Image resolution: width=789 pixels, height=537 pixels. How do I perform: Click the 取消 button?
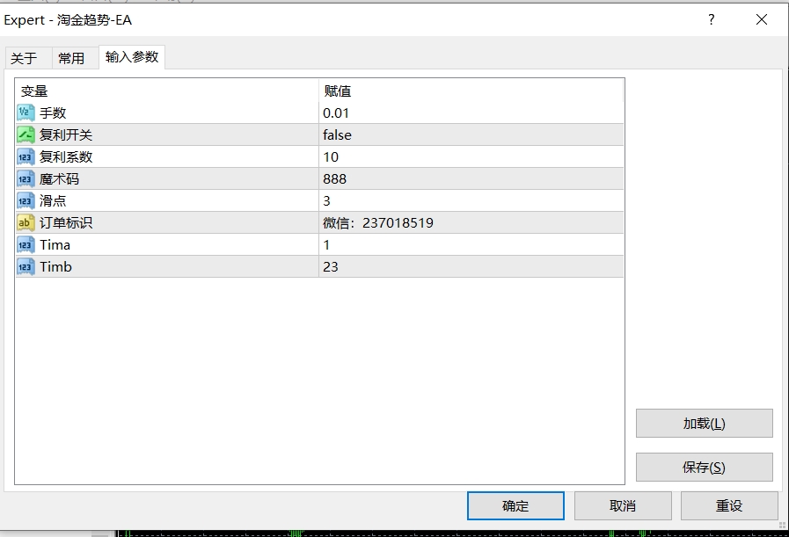[623, 505]
